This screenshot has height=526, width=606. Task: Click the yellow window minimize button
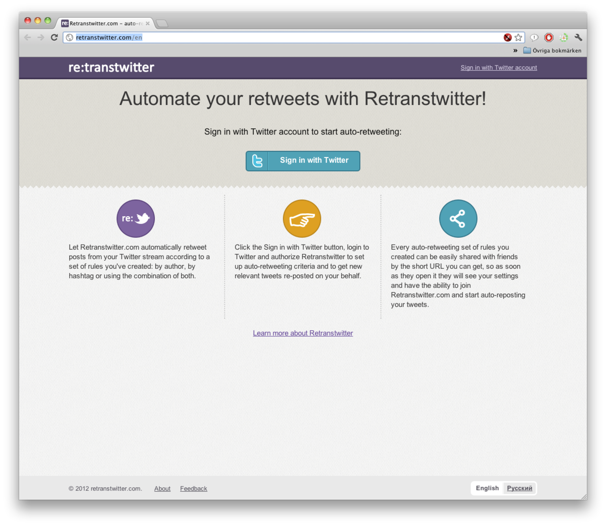38,20
